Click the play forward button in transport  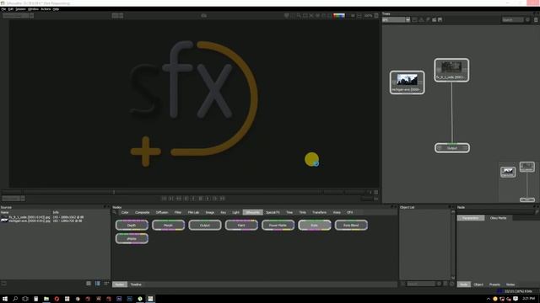point(208,199)
